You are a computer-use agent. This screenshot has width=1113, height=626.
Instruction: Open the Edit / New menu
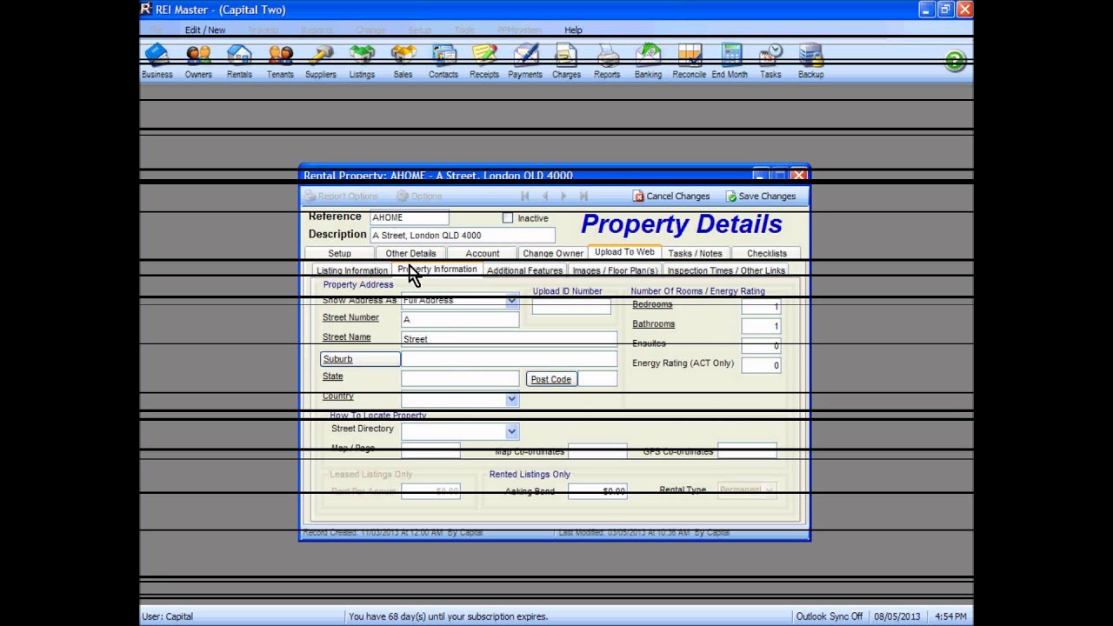[205, 30]
